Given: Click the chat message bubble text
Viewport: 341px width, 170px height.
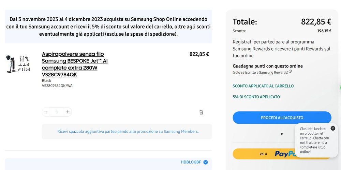Looking at the screenshot, I should tap(314, 140).
